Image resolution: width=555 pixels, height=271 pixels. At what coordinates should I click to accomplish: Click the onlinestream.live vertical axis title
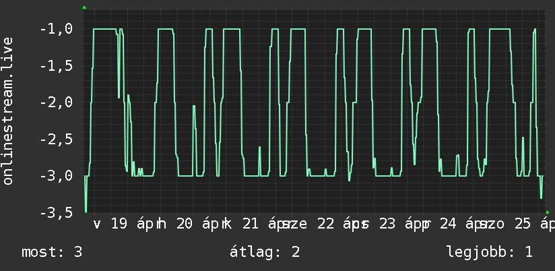8,111
